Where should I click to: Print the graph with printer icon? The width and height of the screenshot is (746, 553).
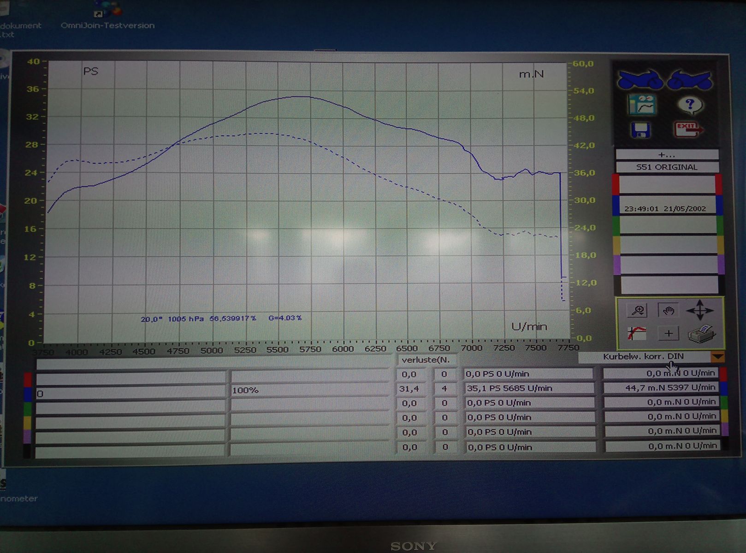tap(701, 334)
